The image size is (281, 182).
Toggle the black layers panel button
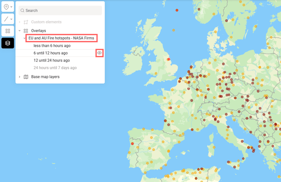[8, 43]
